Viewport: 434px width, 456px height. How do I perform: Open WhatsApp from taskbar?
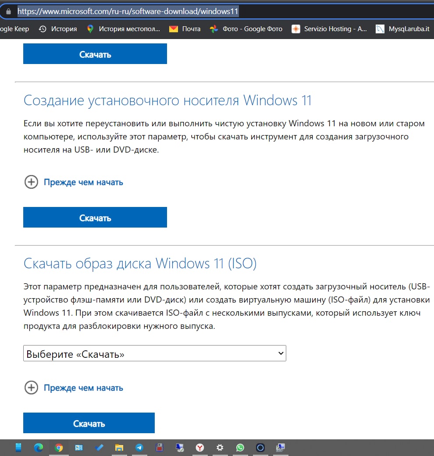(240, 448)
